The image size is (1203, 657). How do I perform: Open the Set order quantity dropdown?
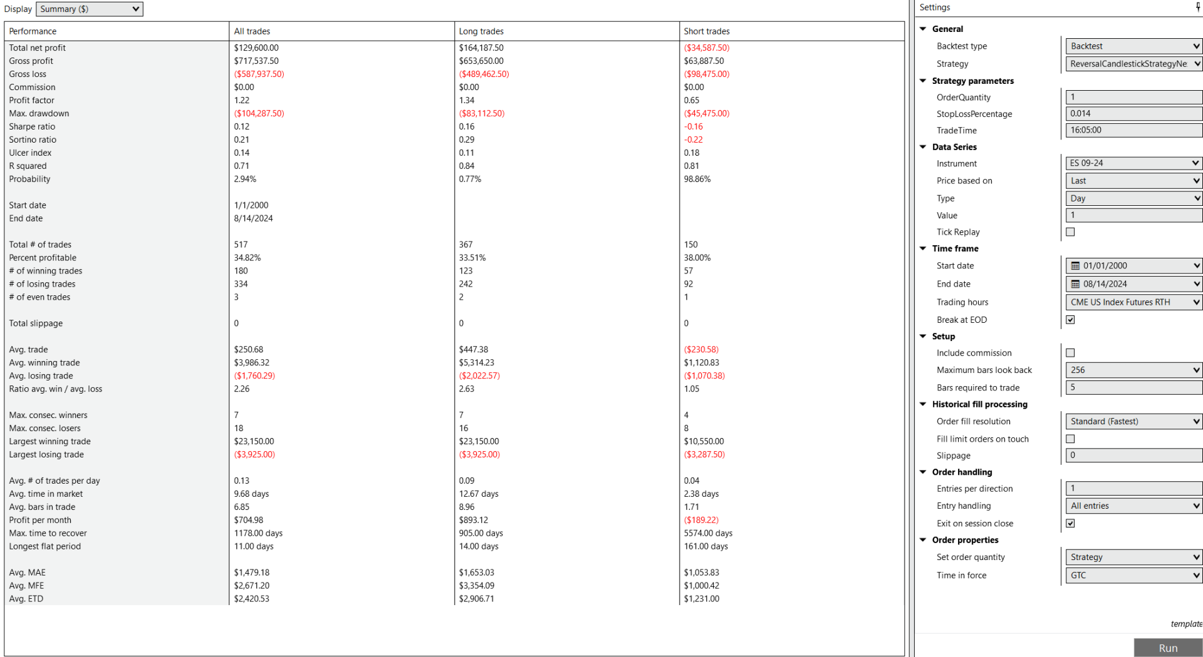click(x=1134, y=558)
